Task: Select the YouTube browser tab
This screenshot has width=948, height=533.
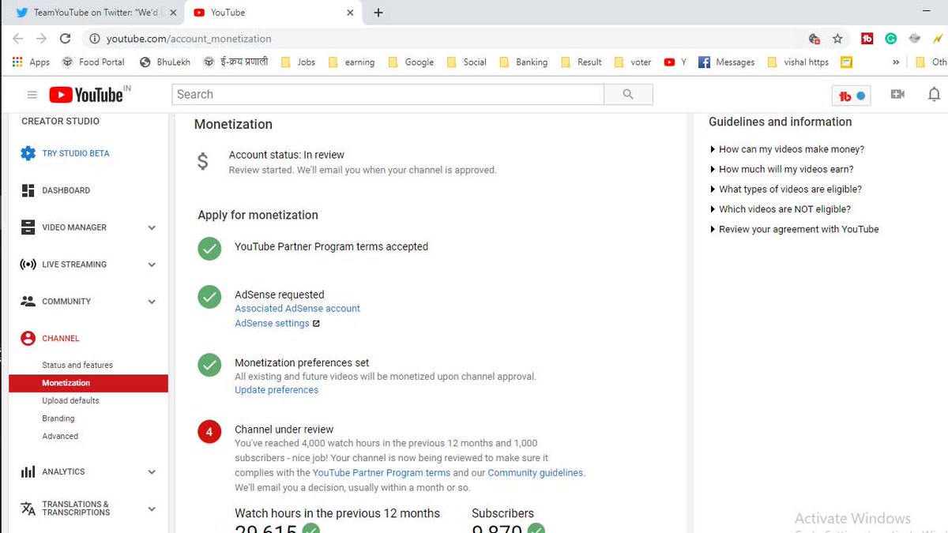Action: (273, 13)
